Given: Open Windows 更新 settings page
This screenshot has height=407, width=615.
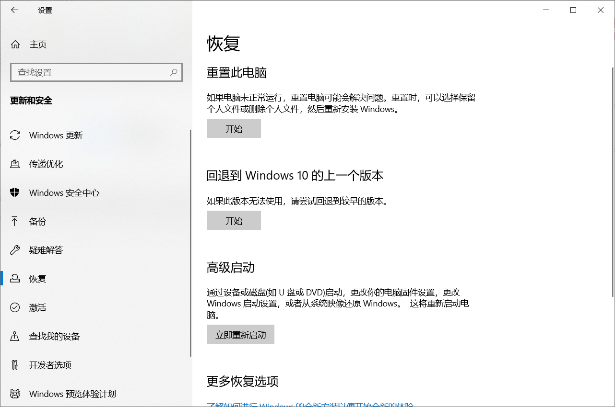Looking at the screenshot, I should click(x=95, y=136).
